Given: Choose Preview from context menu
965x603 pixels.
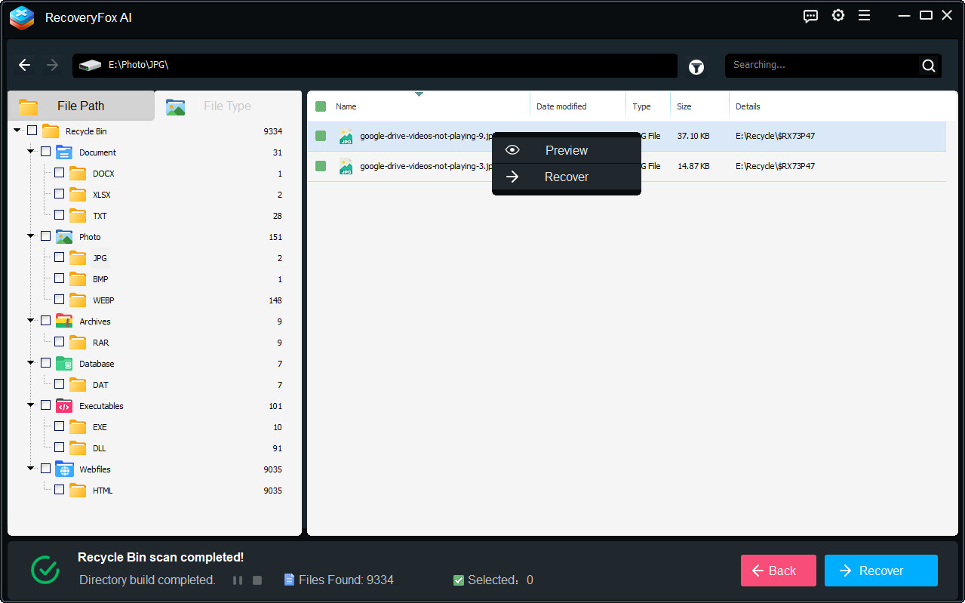Looking at the screenshot, I should [x=567, y=150].
